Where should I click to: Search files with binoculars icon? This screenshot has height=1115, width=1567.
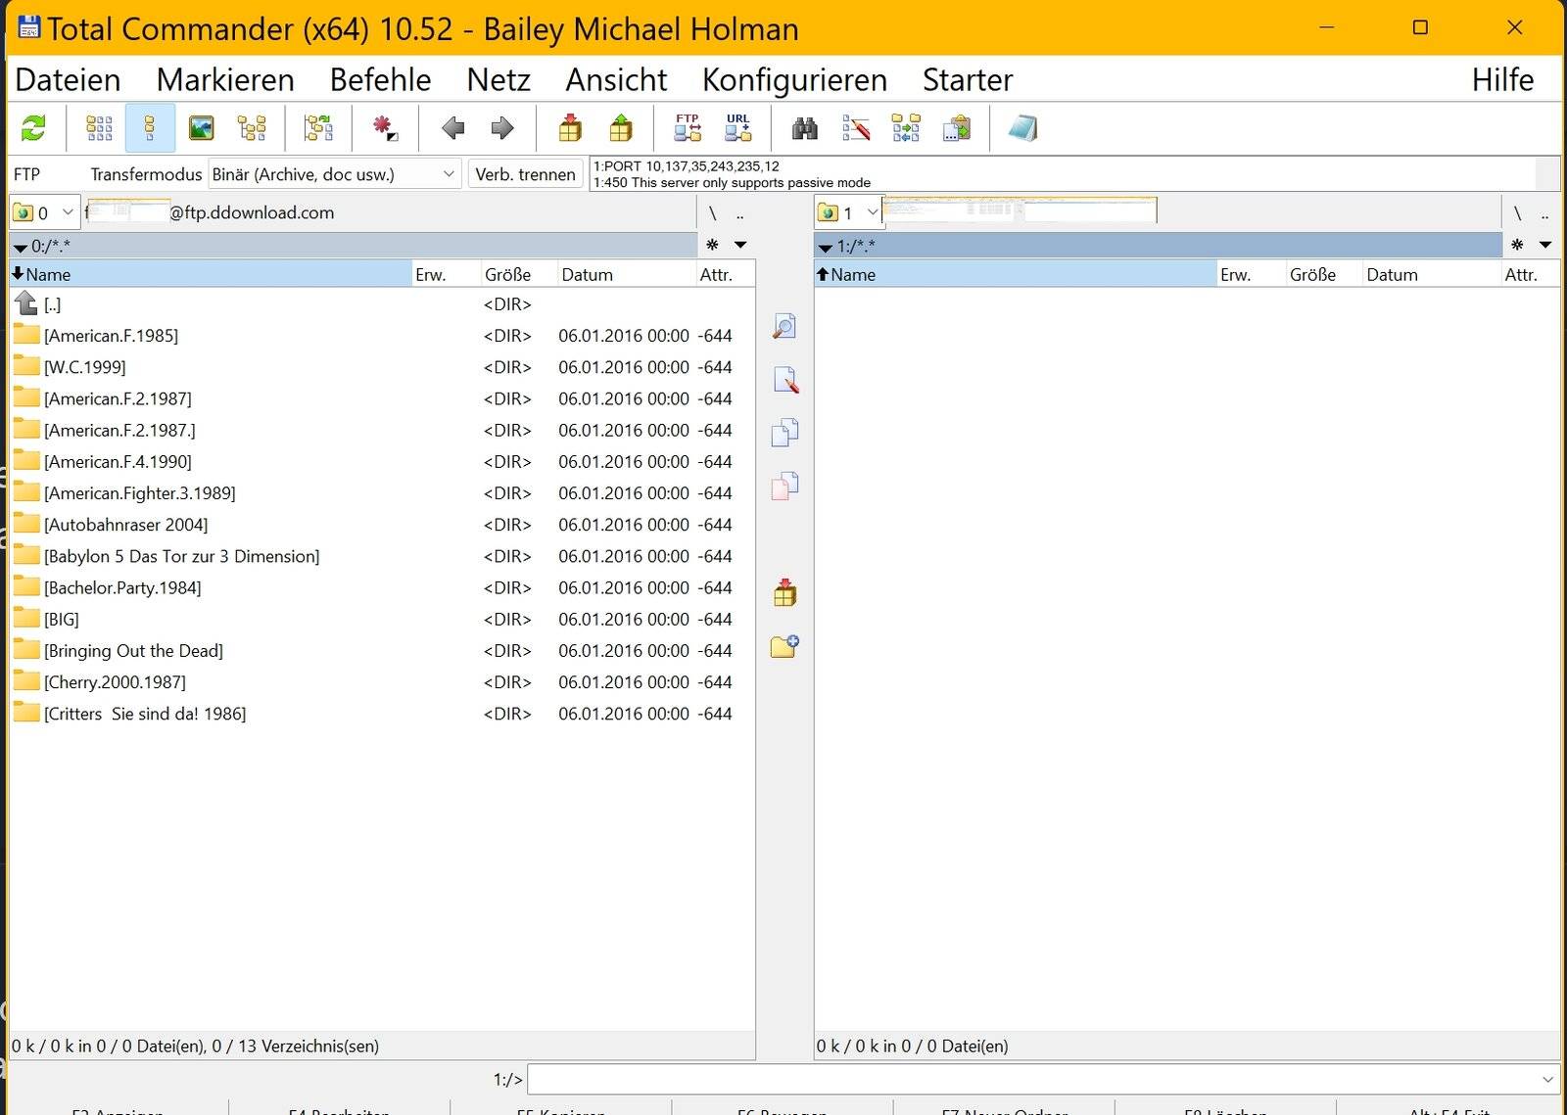[805, 128]
